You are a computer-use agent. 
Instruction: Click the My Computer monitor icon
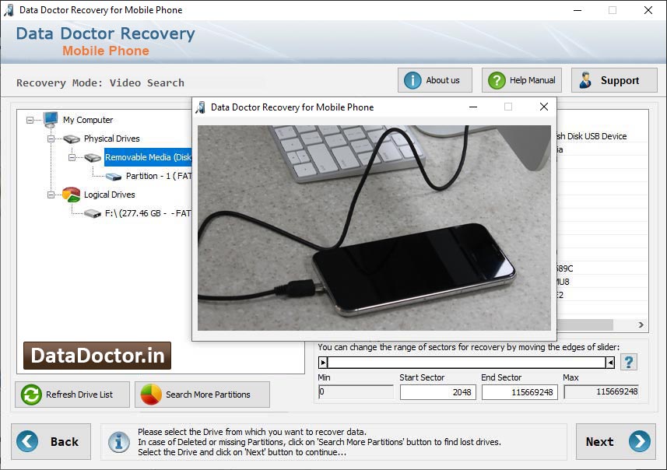click(x=50, y=120)
